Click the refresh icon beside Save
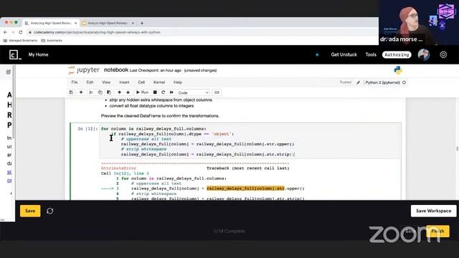 [49, 211]
